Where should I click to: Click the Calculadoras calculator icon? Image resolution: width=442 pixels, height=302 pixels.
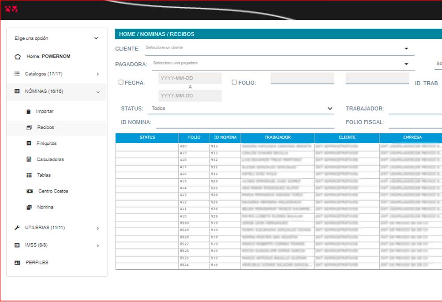coord(29,159)
